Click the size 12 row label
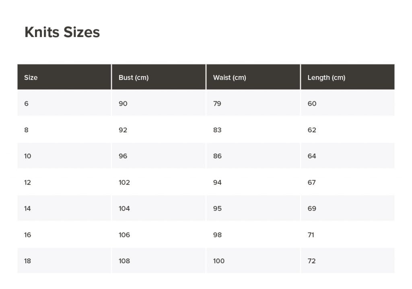Viewport: 412px width, 289px height. [28, 182]
